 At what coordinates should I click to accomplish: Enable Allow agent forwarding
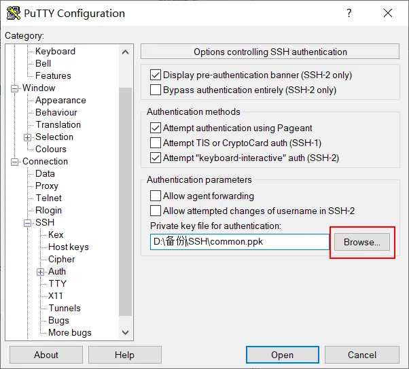[155, 196]
